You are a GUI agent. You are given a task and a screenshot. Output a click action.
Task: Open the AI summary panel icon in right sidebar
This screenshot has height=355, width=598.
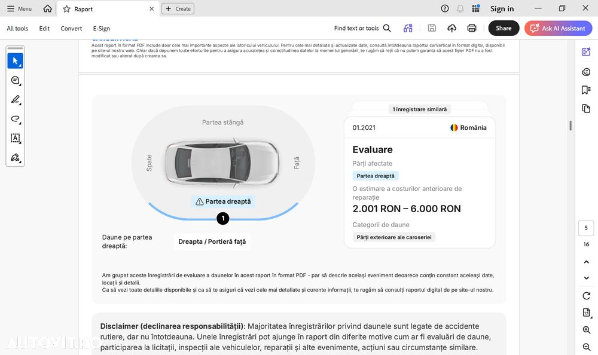click(x=586, y=51)
